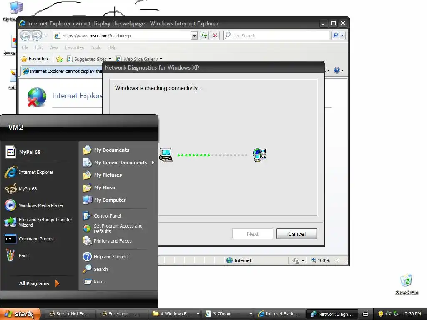Open the File menu in Internet Explorer
427x320 pixels.
(x=25, y=47)
